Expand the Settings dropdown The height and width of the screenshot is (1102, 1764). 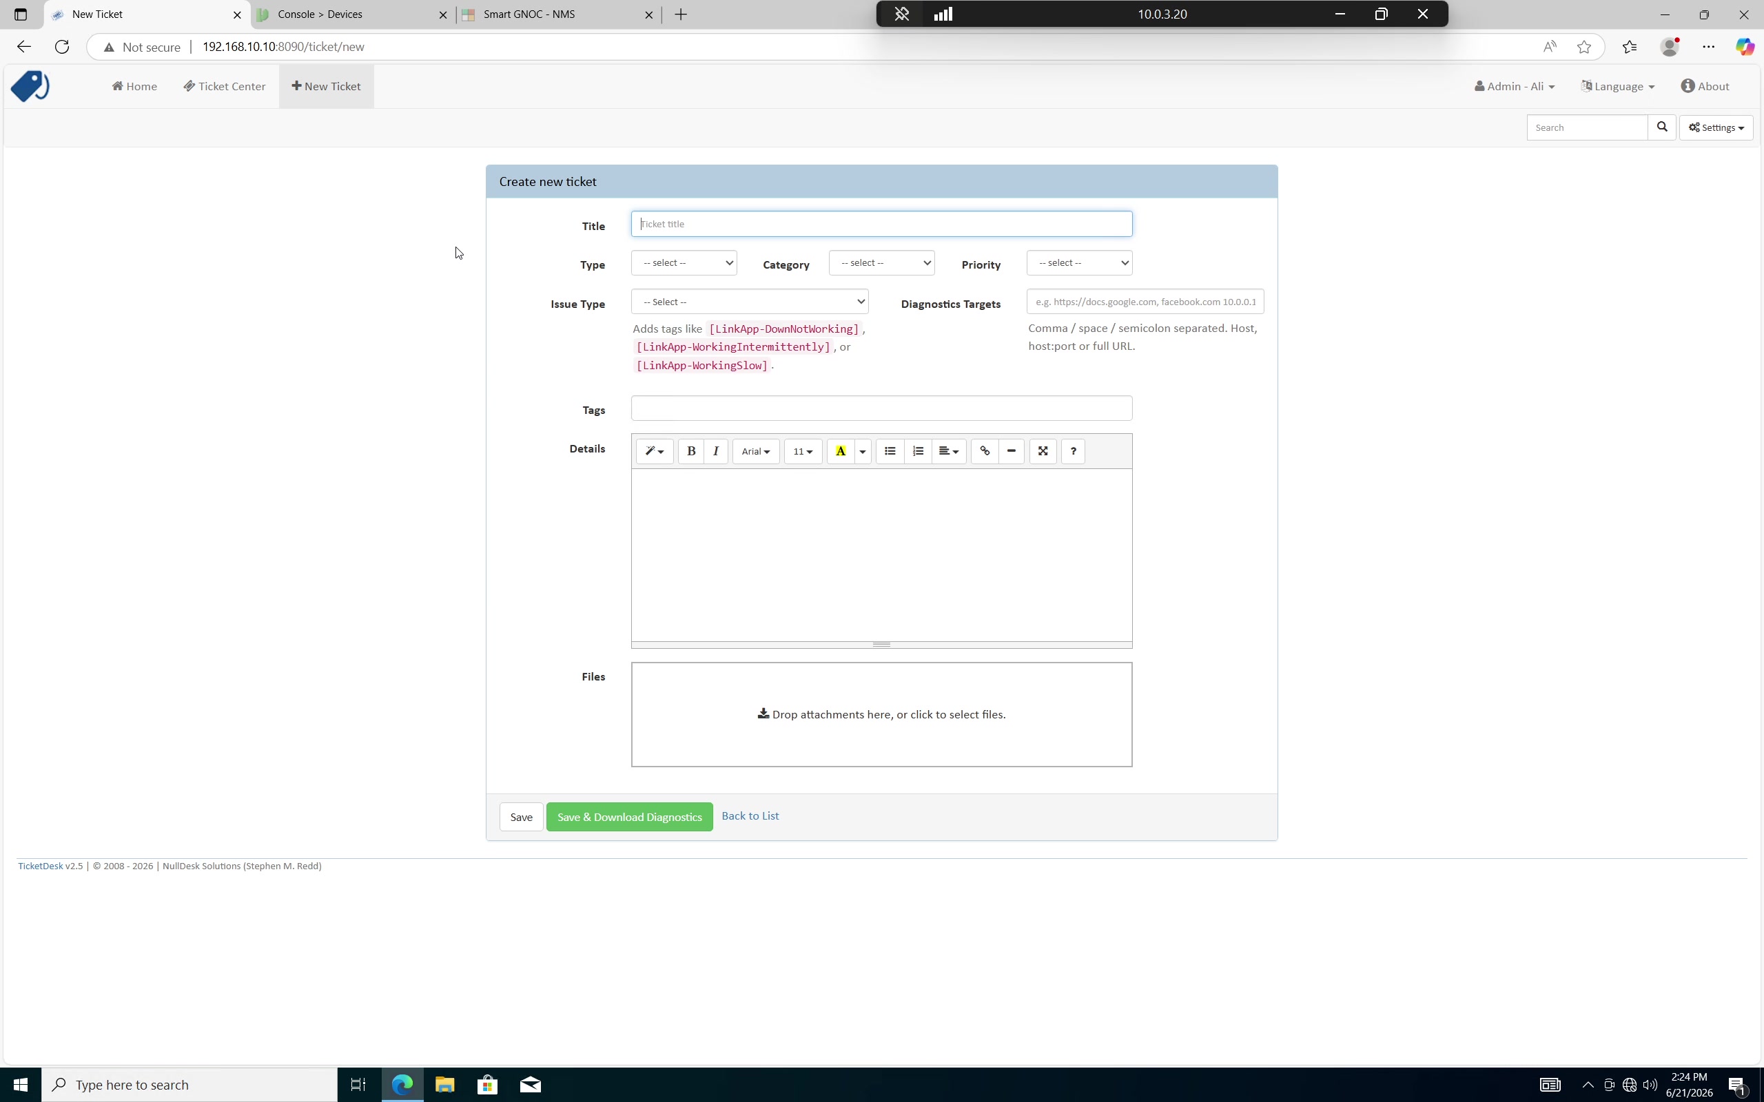(1716, 127)
